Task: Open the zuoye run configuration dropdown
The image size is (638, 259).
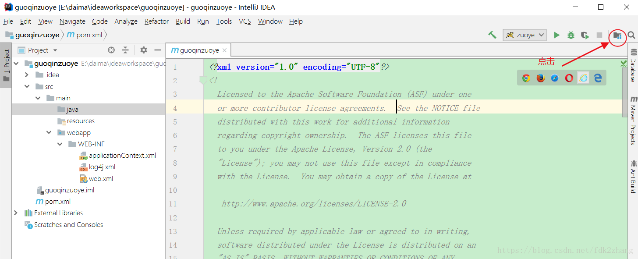Action: point(525,35)
